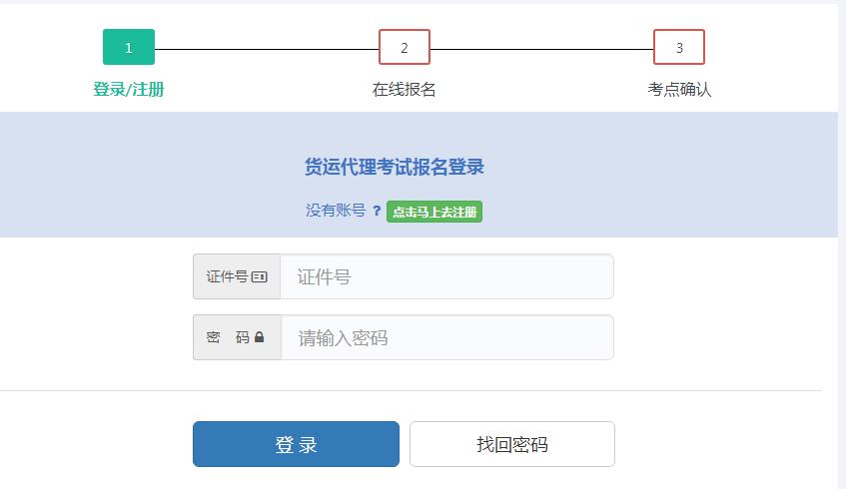This screenshot has width=846, height=489.
Task: Go to the 在线报名 step label
Action: 404,89
